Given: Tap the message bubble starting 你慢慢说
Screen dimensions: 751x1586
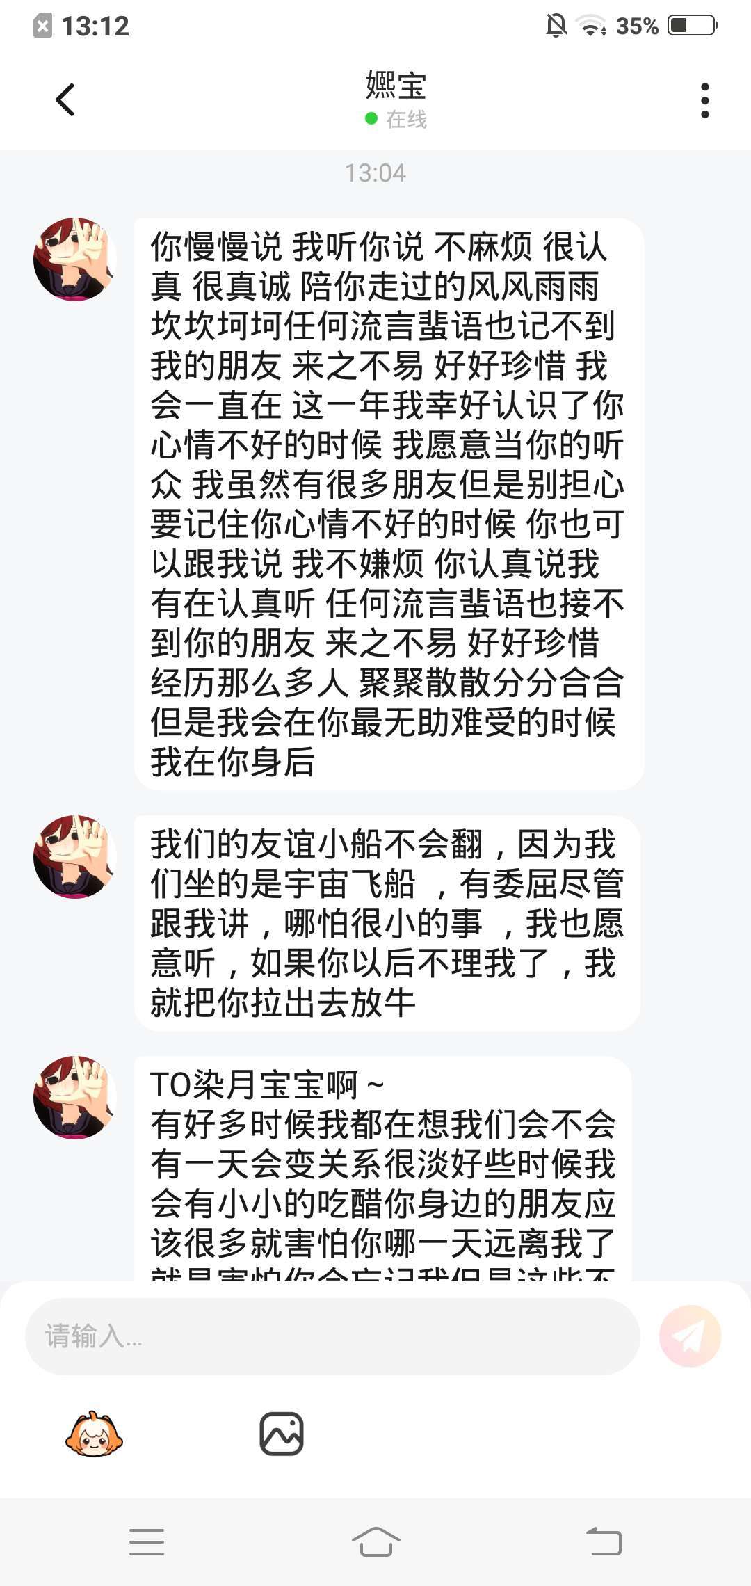Looking at the screenshot, I should point(389,504).
